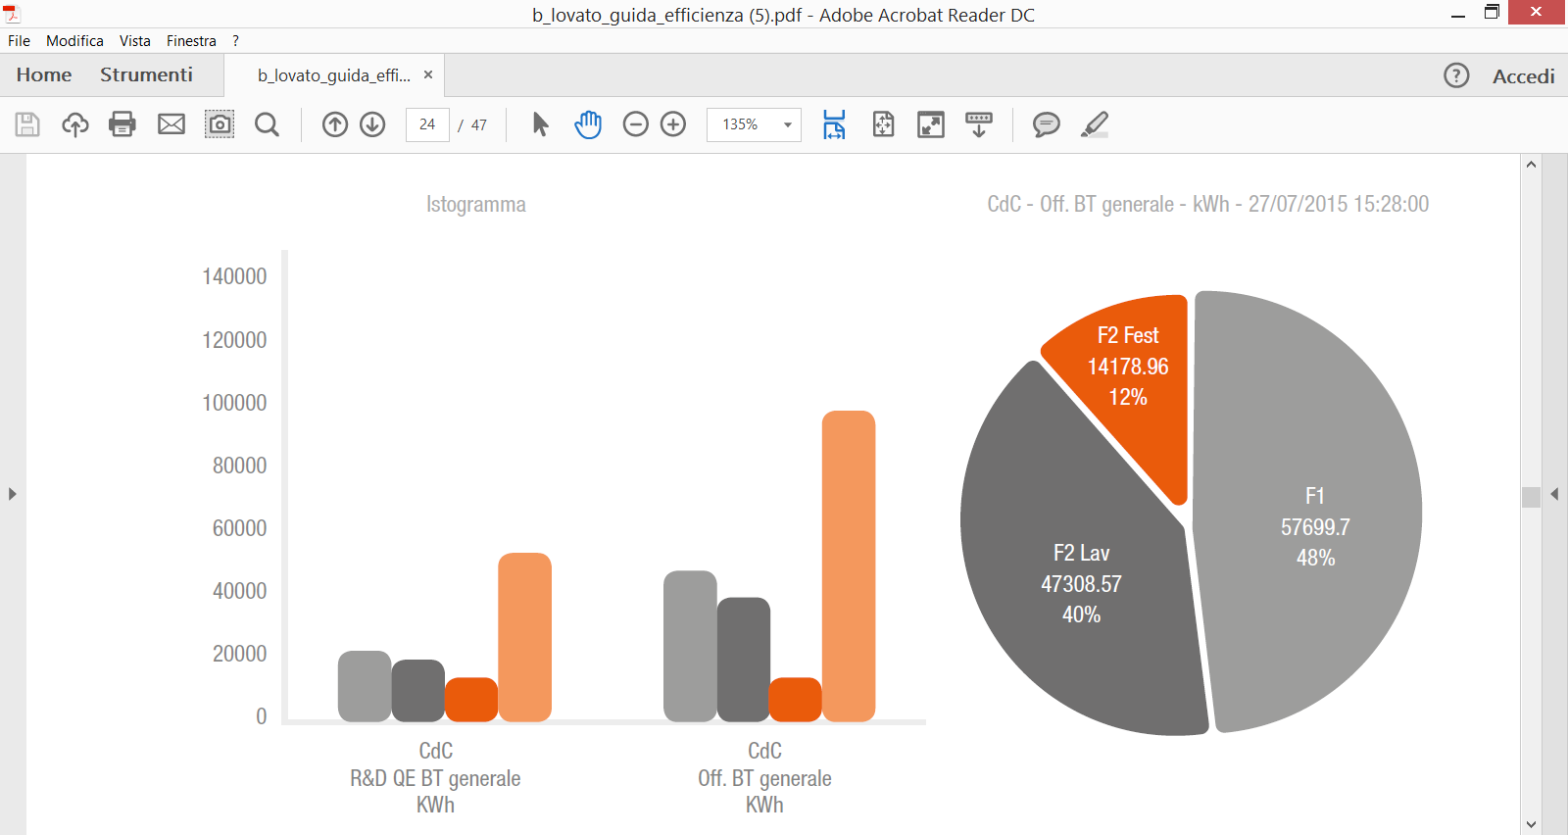Close the b_lovato_guida_effi document tab
Image resolution: width=1568 pixels, height=835 pixels.
[428, 74]
